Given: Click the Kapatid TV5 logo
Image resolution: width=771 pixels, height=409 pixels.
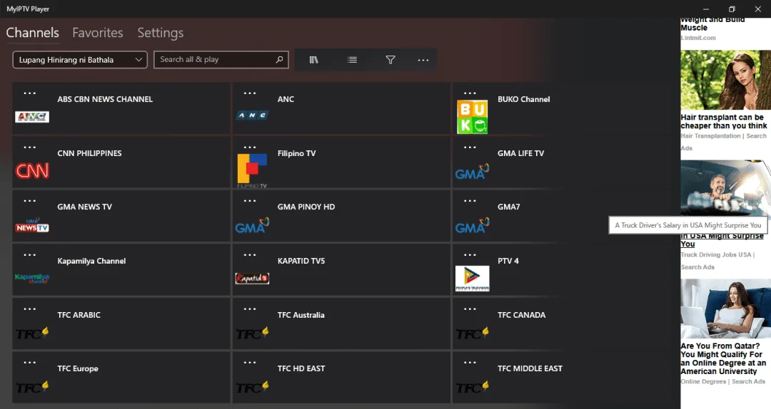Looking at the screenshot, I should 252,279.
